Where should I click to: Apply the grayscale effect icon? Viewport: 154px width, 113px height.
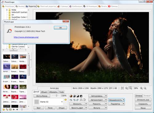pyautogui.click(x=74, y=96)
